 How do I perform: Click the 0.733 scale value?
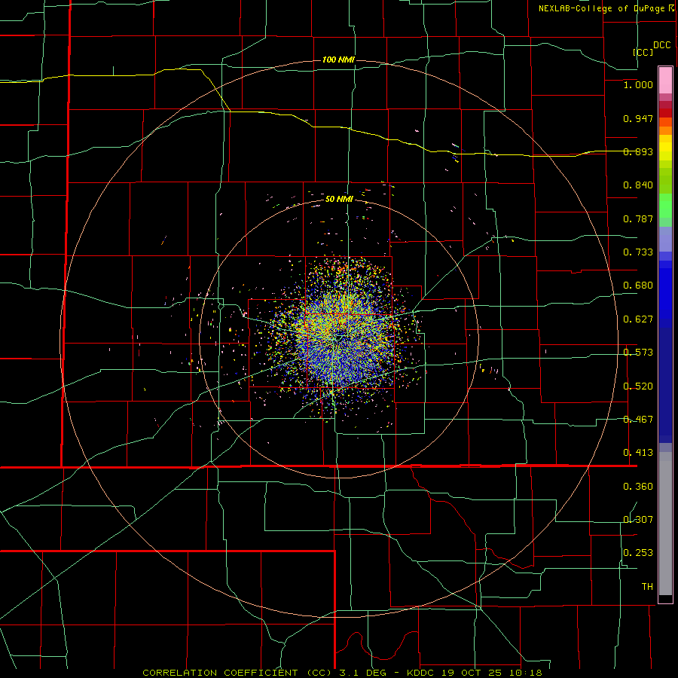pos(638,252)
